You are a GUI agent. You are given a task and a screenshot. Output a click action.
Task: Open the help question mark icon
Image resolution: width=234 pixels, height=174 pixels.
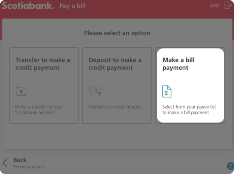(231, 166)
